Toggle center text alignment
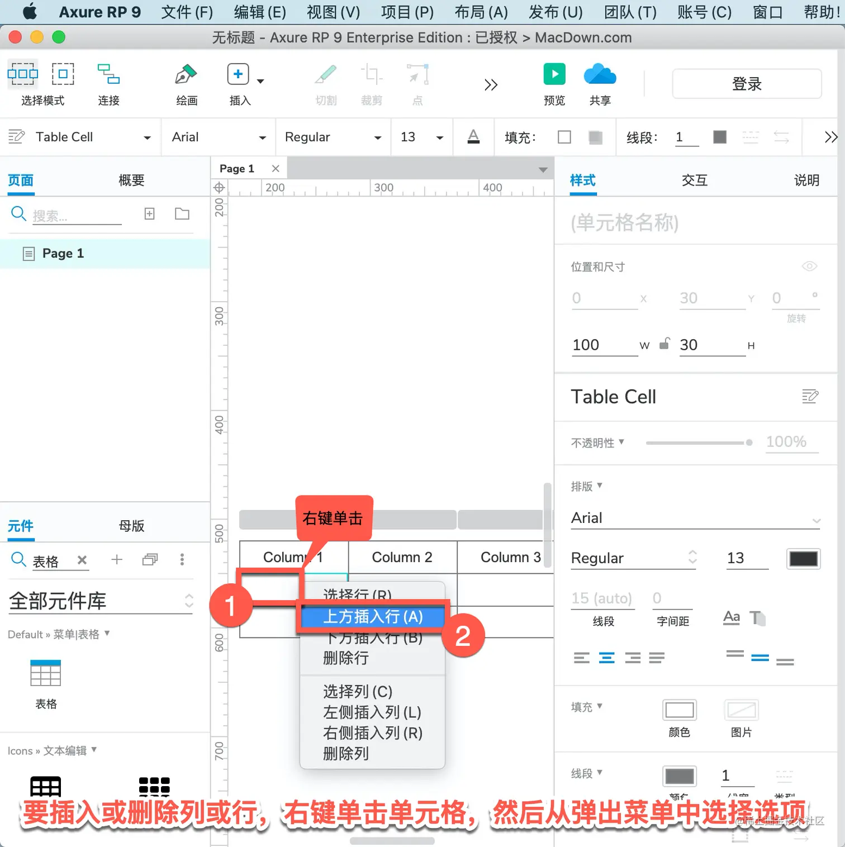The width and height of the screenshot is (845, 847). pos(606,658)
